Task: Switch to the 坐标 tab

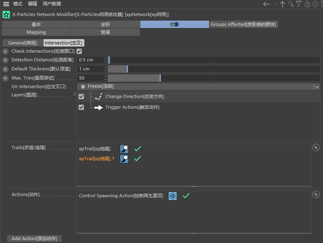Action: coord(105,24)
